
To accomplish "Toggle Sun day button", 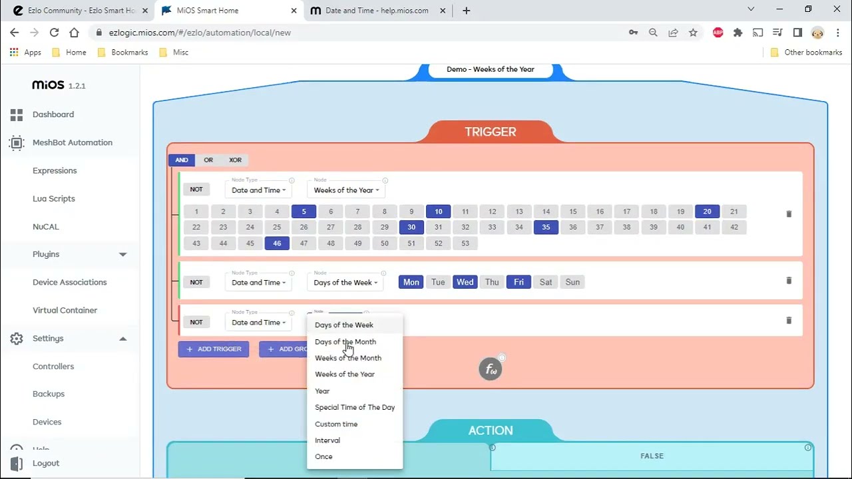I will click(x=572, y=282).
